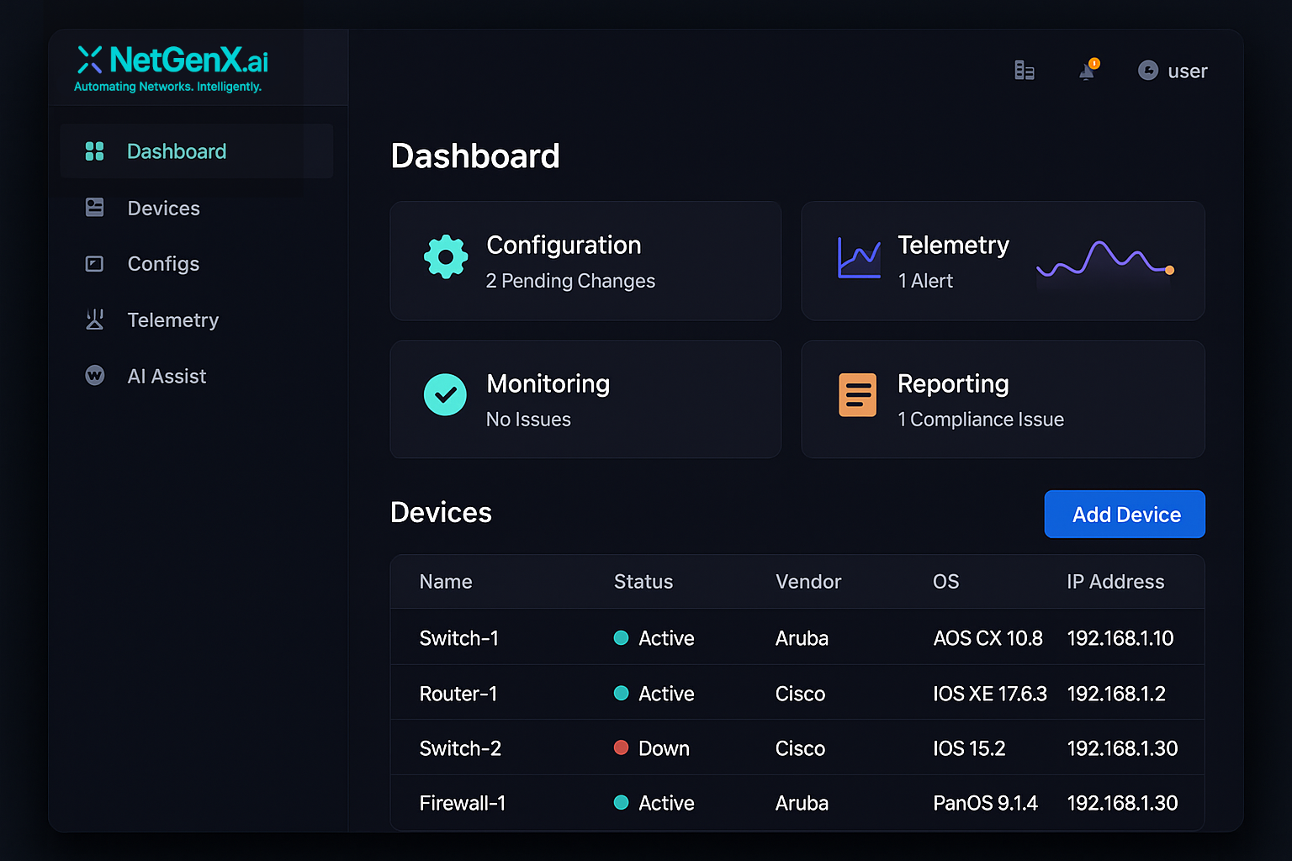The width and height of the screenshot is (1292, 861).
Task: Click the red Down indicator for Switch-2
Action: [622, 747]
